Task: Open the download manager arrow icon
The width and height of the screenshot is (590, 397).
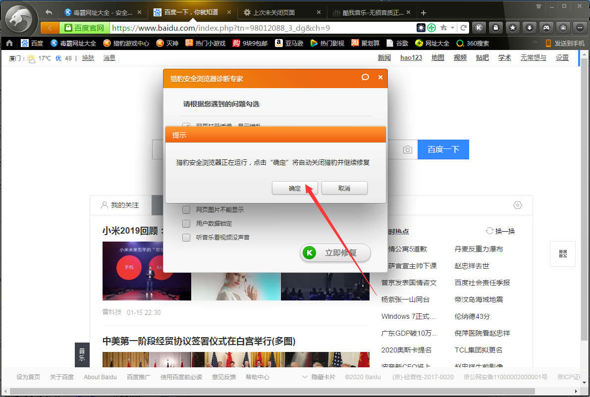Action: pos(530,28)
